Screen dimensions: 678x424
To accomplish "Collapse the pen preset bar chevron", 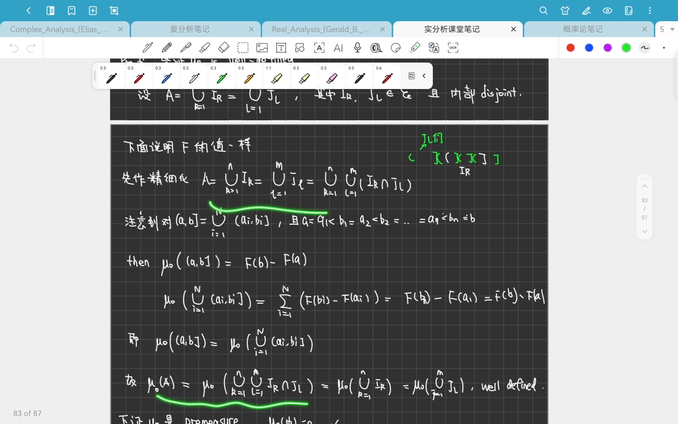I will [x=424, y=76].
